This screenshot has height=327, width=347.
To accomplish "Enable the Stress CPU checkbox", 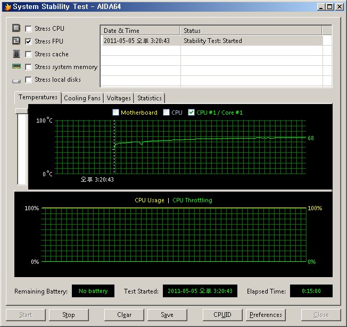I will 28,29.
